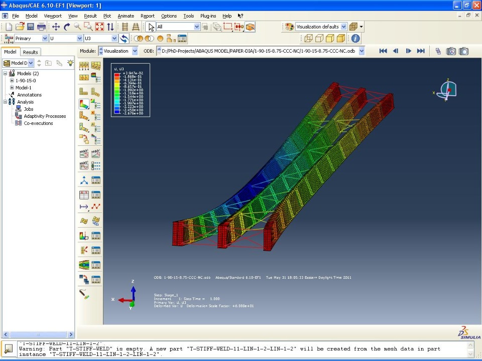Toggle Intersect display group icon

pyautogui.click(x=150, y=39)
